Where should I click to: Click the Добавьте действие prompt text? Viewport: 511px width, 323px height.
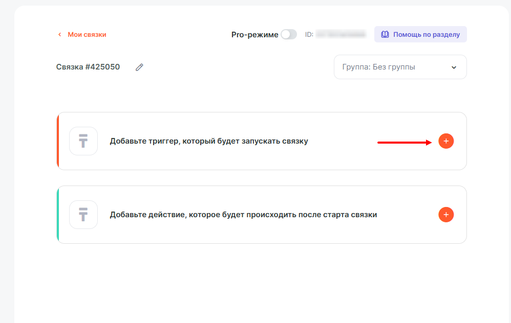coord(243,215)
